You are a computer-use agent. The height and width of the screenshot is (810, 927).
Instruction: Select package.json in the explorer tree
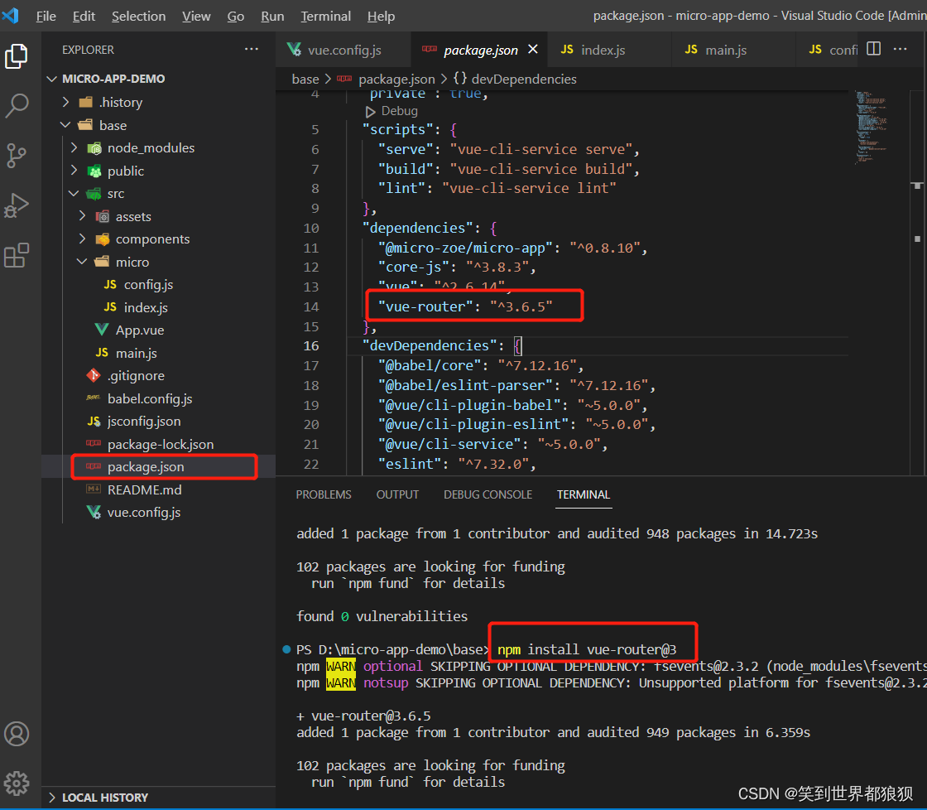(160, 467)
